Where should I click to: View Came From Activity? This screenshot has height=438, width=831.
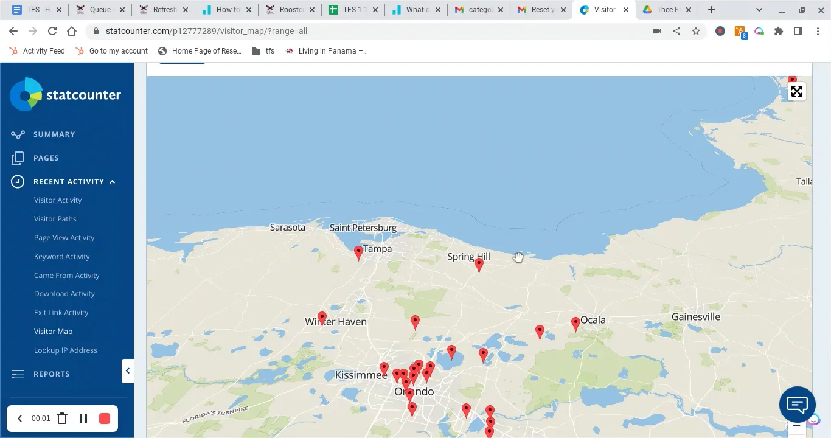pyautogui.click(x=67, y=276)
